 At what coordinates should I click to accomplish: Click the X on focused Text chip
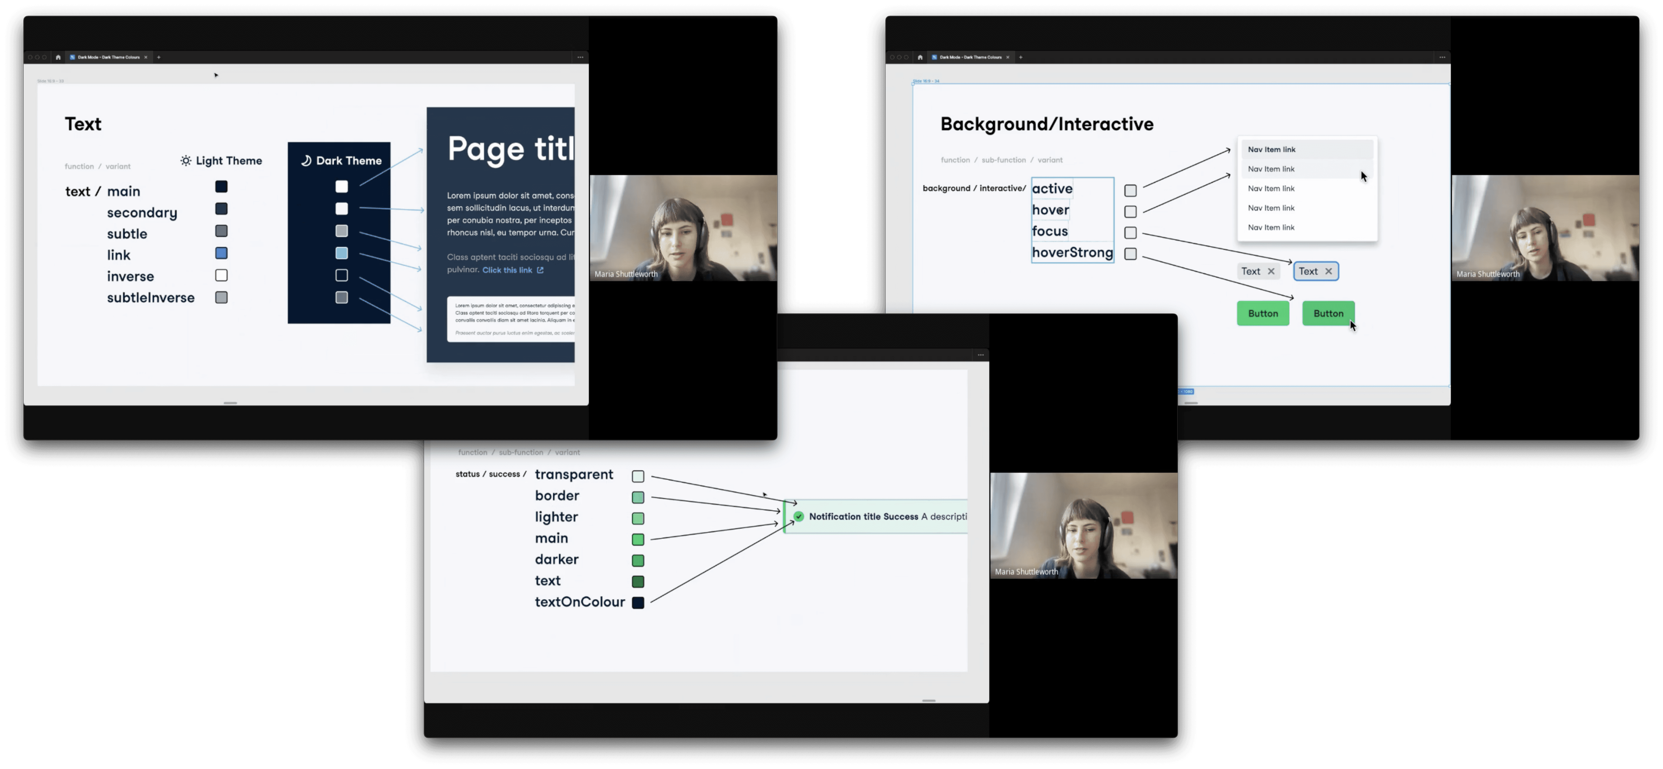click(1329, 271)
